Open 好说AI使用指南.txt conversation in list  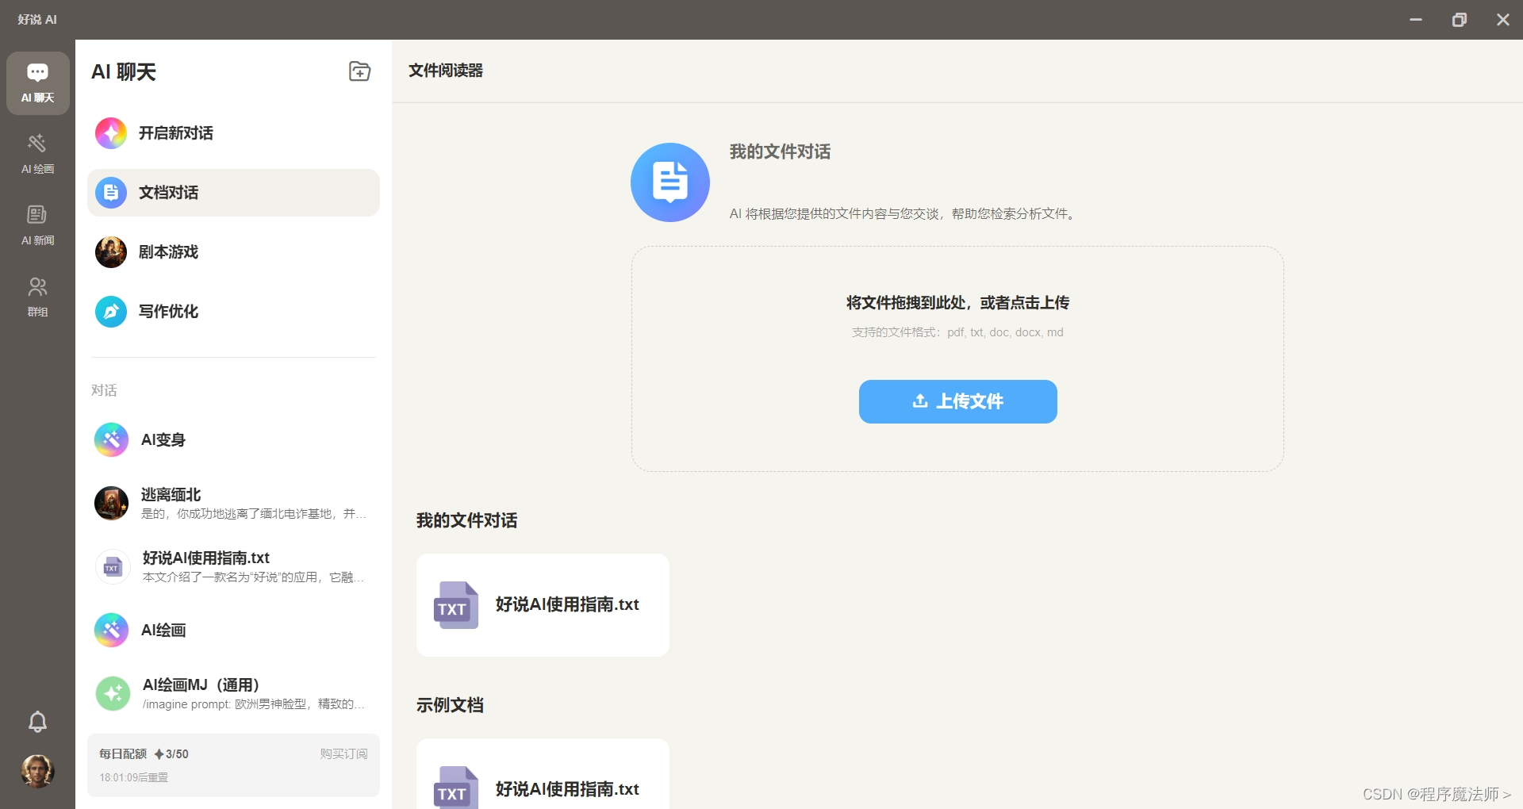[233, 567]
